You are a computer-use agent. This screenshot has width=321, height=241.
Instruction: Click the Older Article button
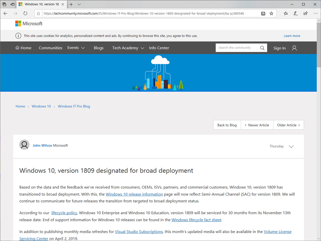tap(288, 125)
